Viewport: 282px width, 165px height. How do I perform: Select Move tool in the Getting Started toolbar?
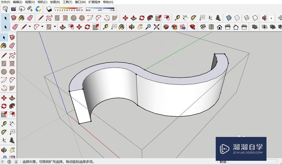[x=79, y=27]
